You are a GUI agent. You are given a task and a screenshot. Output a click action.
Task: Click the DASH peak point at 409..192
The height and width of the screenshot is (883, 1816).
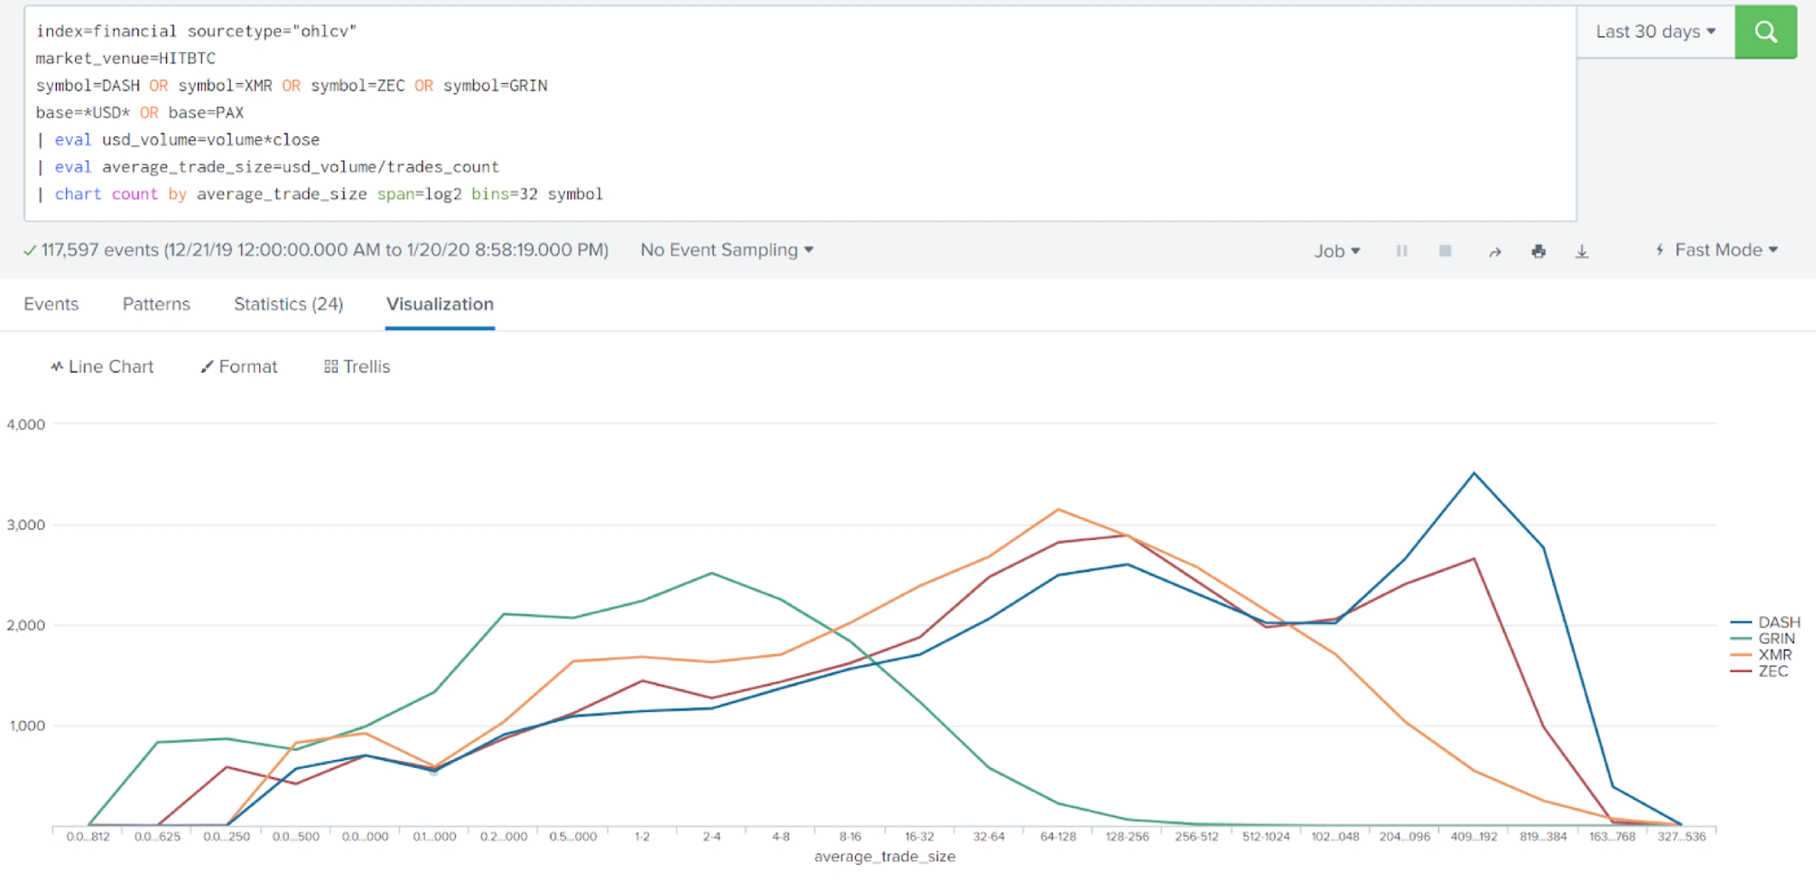click(1474, 473)
